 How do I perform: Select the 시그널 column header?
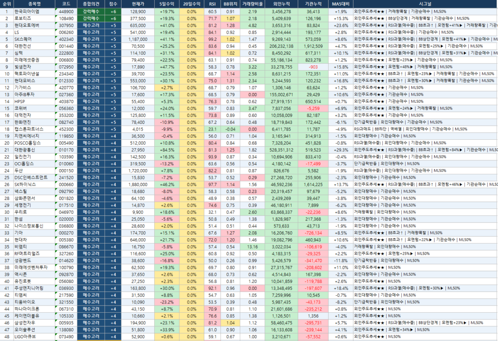point(425,4)
